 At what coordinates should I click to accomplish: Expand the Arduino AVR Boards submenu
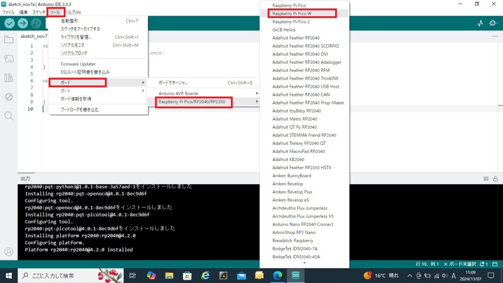click(203, 93)
